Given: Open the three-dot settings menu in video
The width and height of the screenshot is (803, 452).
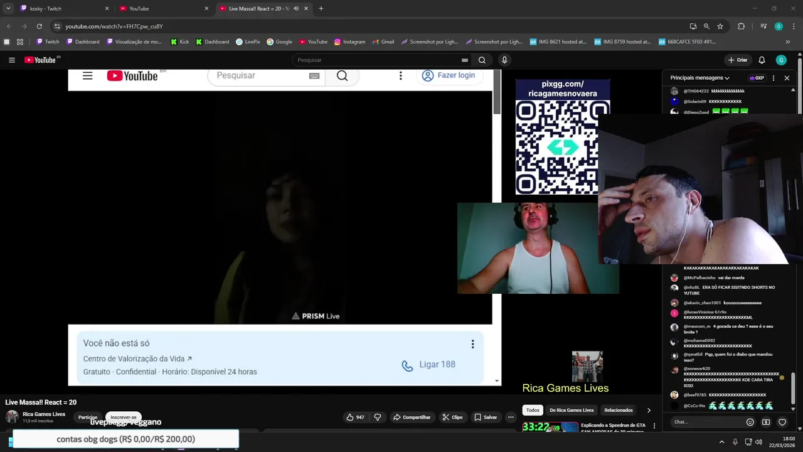Looking at the screenshot, I should pyautogui.click(x=400, y=76).
